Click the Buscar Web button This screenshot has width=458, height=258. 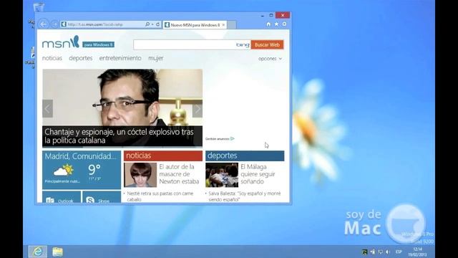point(267,44)
